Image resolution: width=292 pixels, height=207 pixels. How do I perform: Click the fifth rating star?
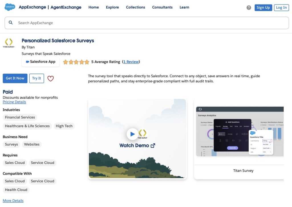86,62
